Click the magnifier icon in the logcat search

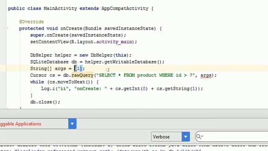coord(199,136)
